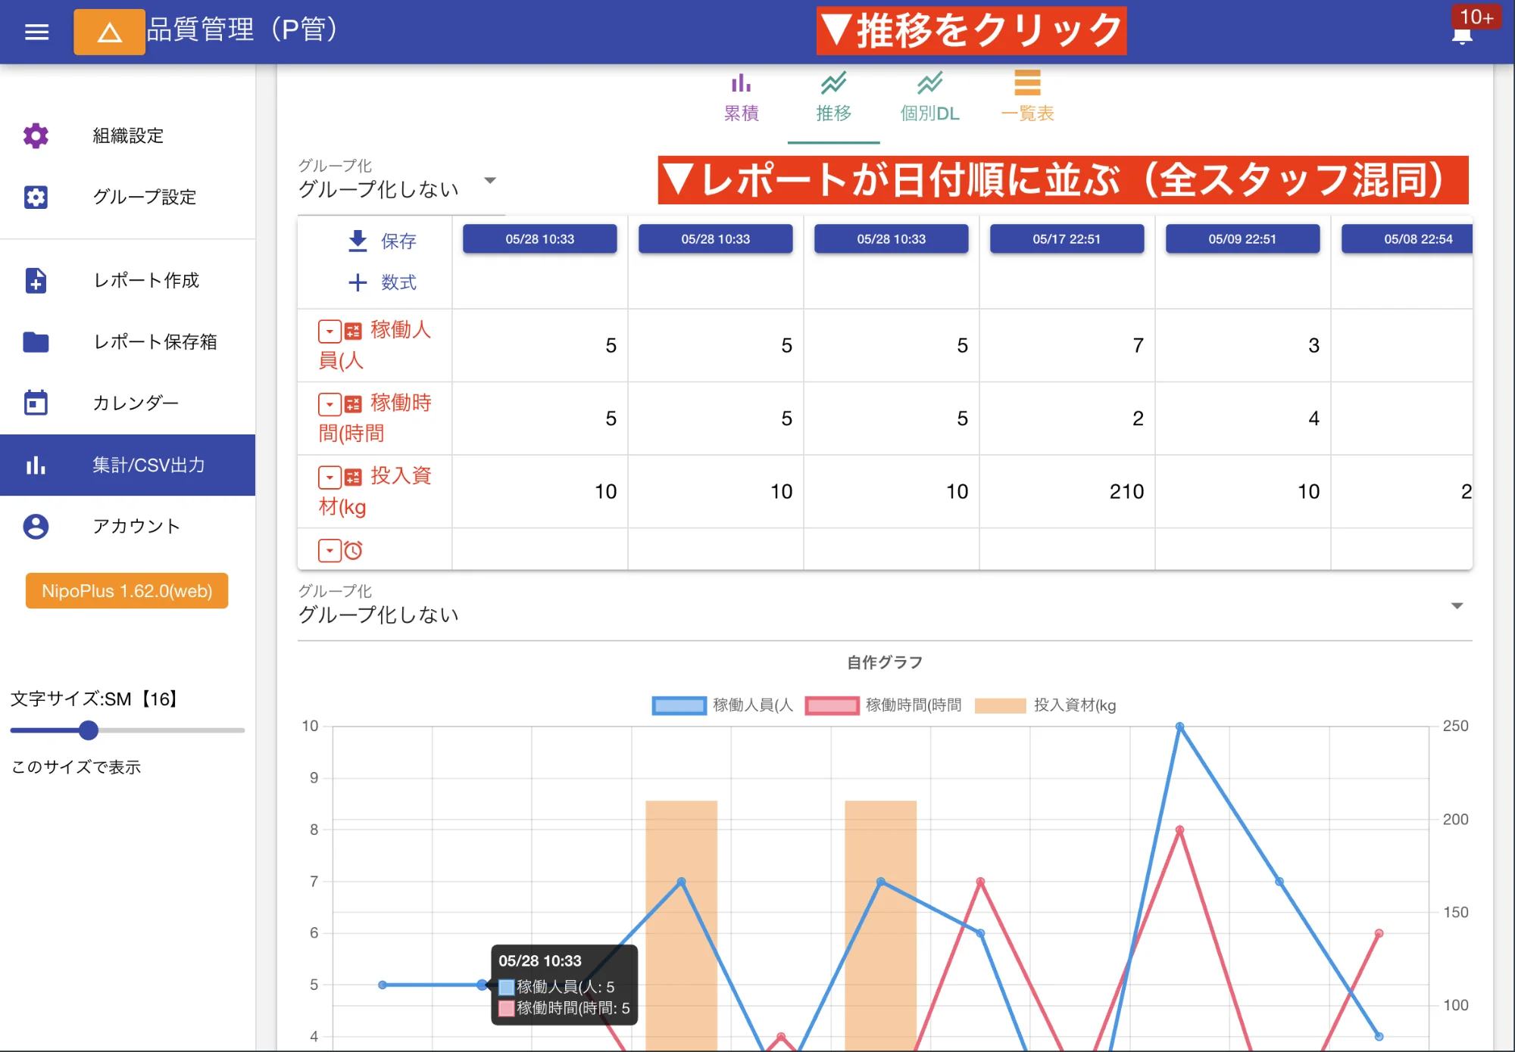1515x1052 pixels.
Task: Click the plus icon beside 数式
Action: pos(358,282)
